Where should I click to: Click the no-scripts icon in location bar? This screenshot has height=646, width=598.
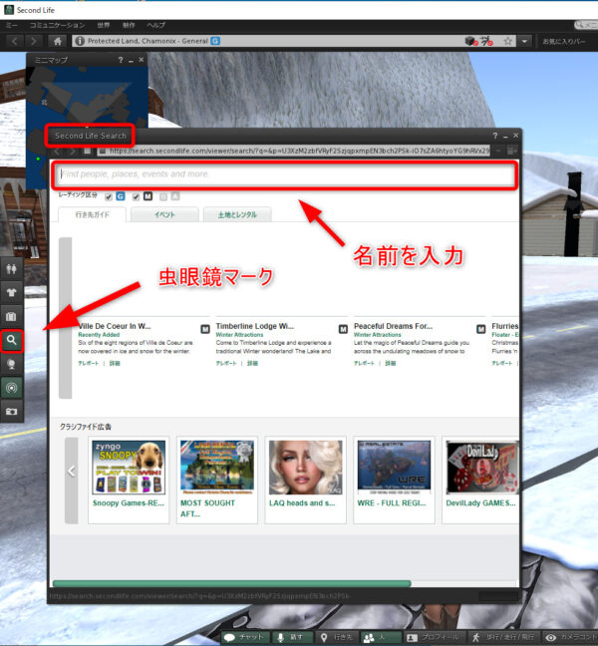pyautogui.click(x=486, y=41)
